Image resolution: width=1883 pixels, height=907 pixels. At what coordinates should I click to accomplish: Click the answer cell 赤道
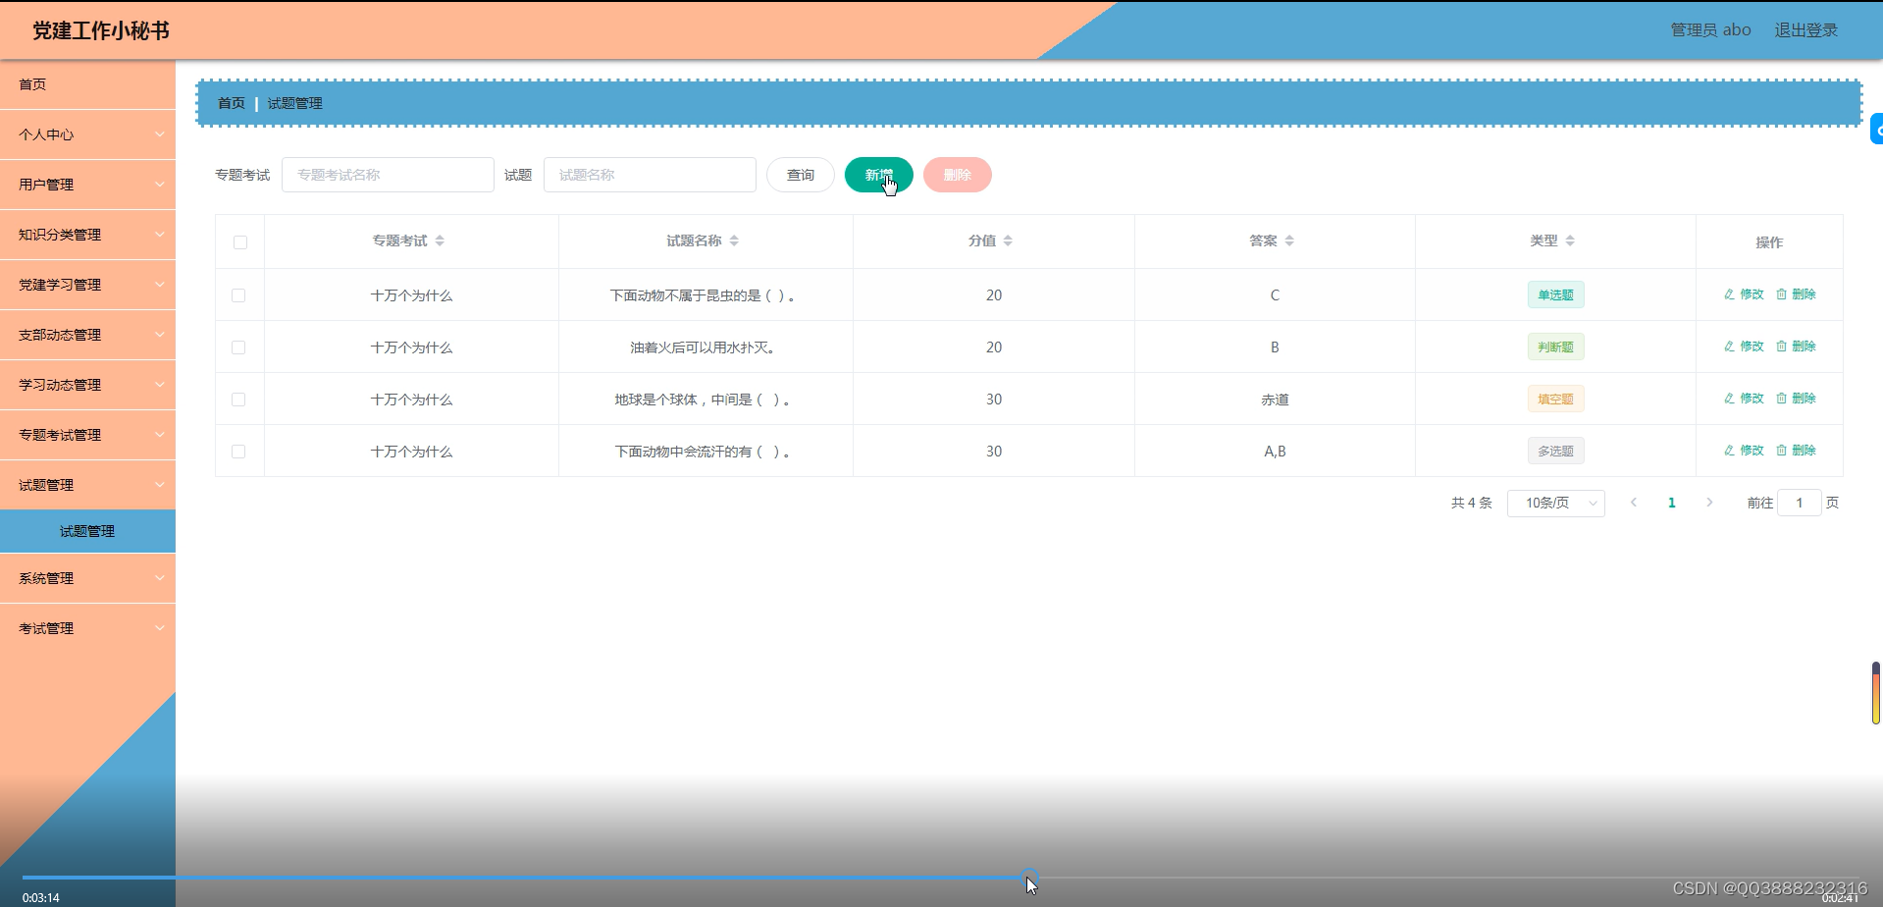point(1275,400)
